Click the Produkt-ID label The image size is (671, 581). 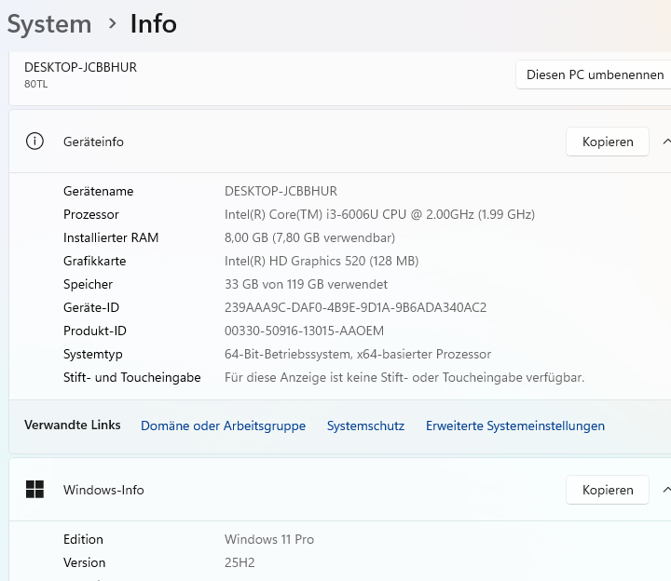[x=95, y=331]
